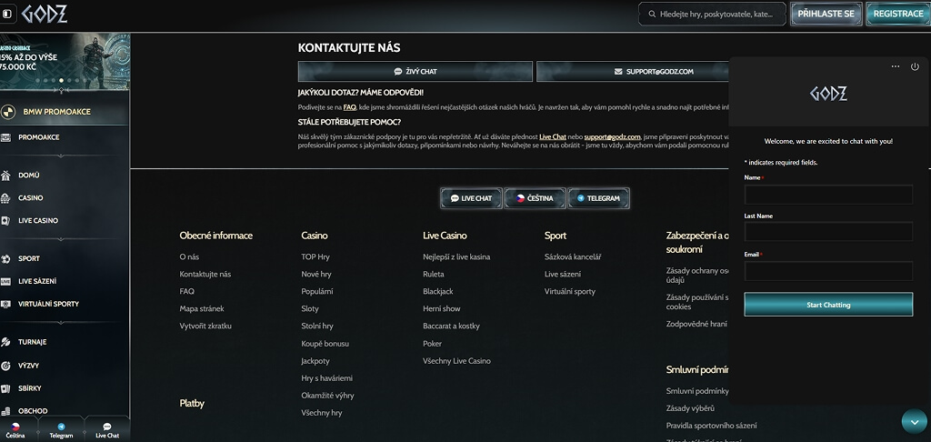Select Turnaje in sidebar menu
The image size is (931, 442).
point(32,342)
